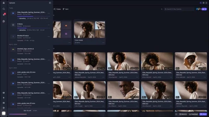Click the Download button
The width and height of the screenshot is (209, 117).
pos(193,114)
